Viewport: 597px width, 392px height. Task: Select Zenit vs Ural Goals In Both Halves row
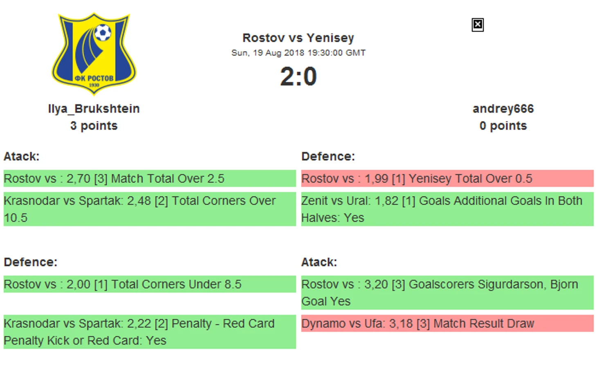point(447,209)
